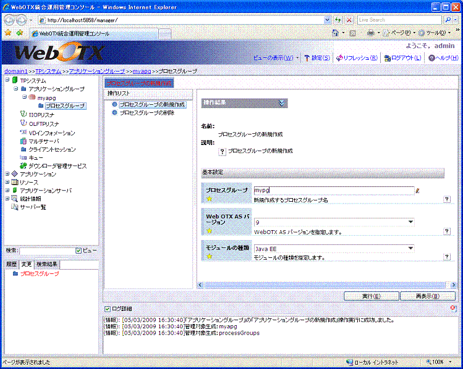Expand the 統計情報 tree node

[x=7, y=199]
